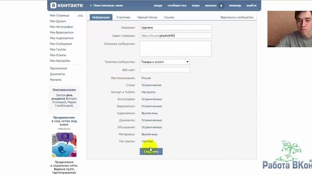Open Документы in sidebar
The height and width of the screenshot is (175, 312).
tap(58, 74)
